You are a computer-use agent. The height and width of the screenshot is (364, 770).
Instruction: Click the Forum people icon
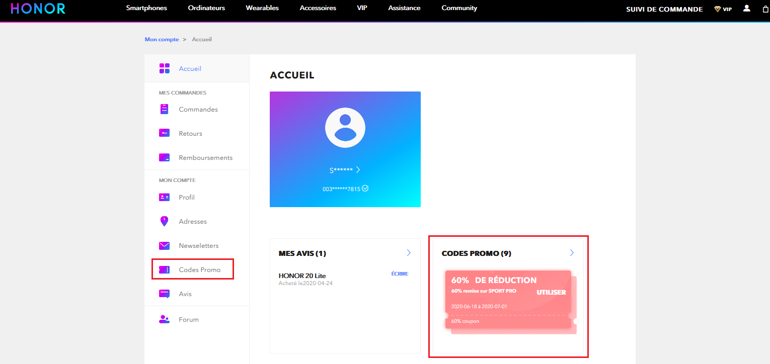coord(164,319)
